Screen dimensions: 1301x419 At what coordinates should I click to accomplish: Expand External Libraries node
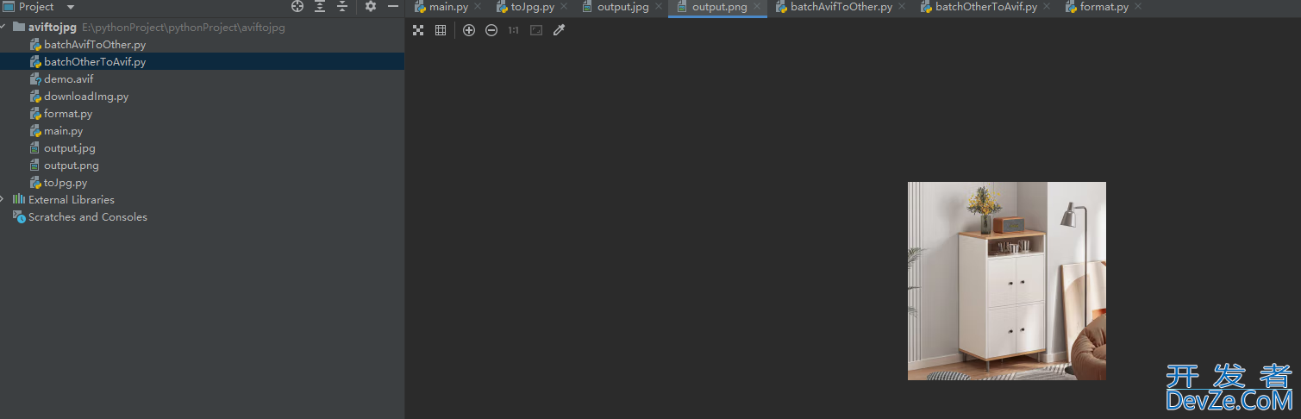coord(3,199)
